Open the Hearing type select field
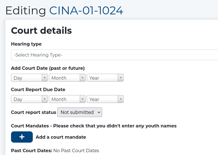218x155 pixels. (x=115, y=55)
